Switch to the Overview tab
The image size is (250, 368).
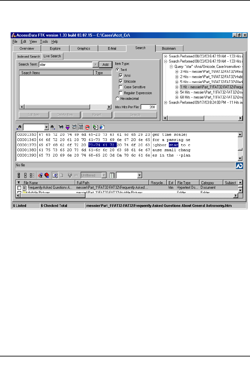click(27, 48)
